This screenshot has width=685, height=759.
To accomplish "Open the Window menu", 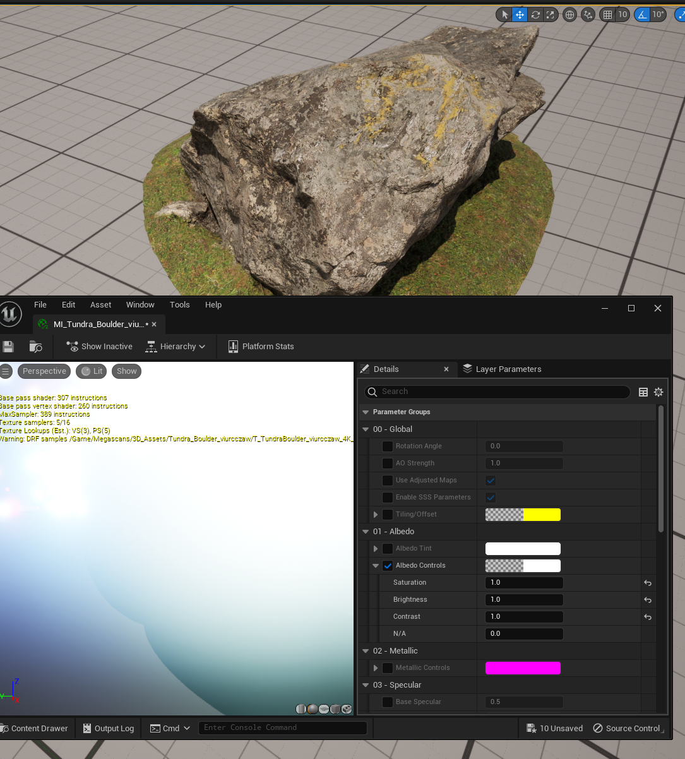I will click(140, 305).
